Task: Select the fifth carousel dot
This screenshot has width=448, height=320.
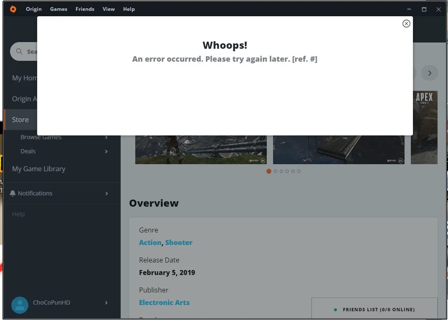Action: [293, 171]
